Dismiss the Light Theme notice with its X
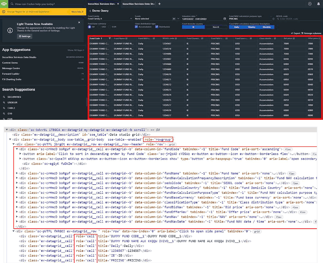 pyautogui.click(x=79, y=22)
